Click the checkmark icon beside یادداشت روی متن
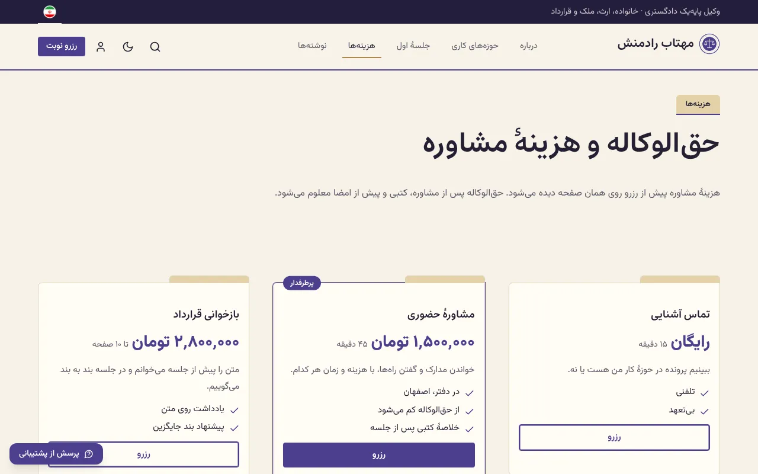The width and height of the screenshot is (758, 474). (x=235, y=410)
